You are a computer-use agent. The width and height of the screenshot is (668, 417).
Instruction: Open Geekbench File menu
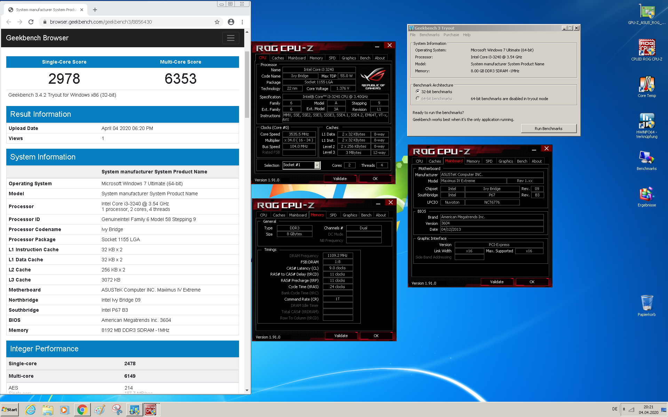413,35
